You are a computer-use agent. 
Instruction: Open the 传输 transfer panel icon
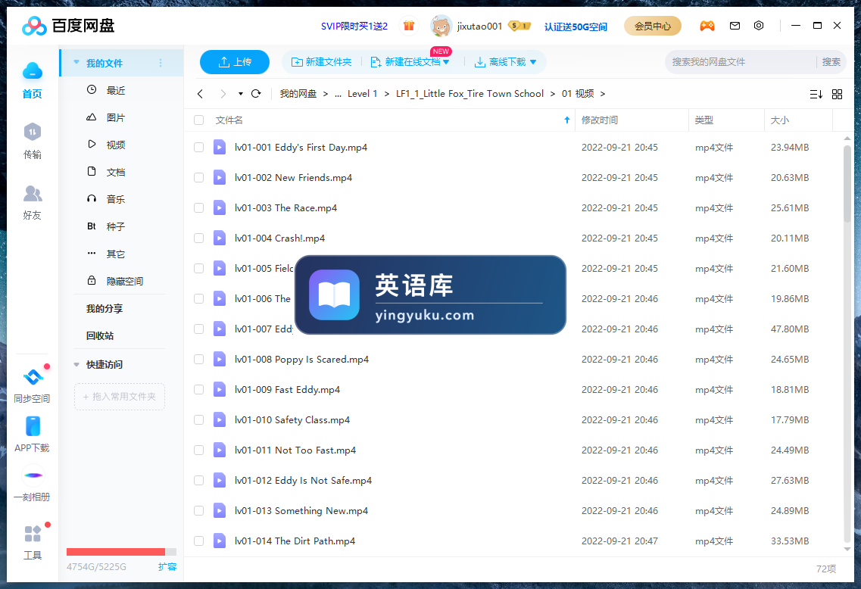pyautogui.click(x=33, y=132)
